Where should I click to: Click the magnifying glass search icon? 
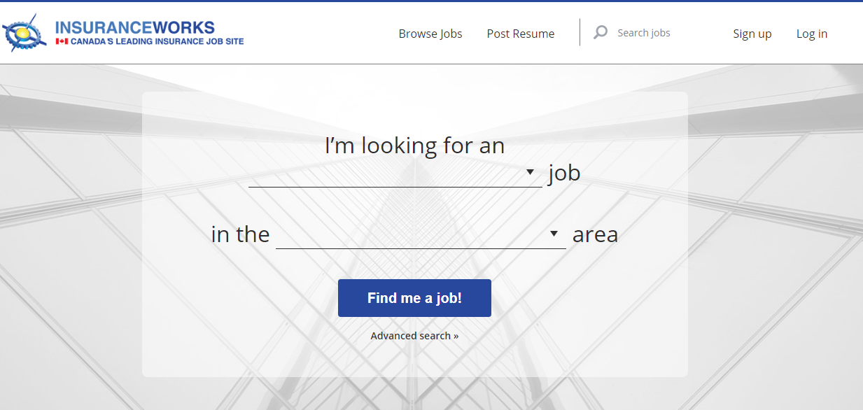[x=601, y=32]
